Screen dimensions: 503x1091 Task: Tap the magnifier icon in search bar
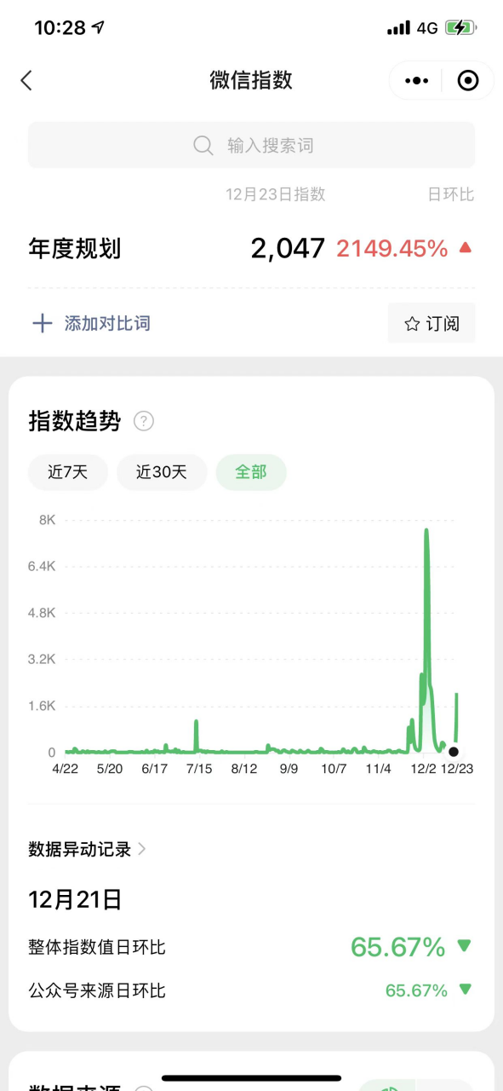[203, 146]
